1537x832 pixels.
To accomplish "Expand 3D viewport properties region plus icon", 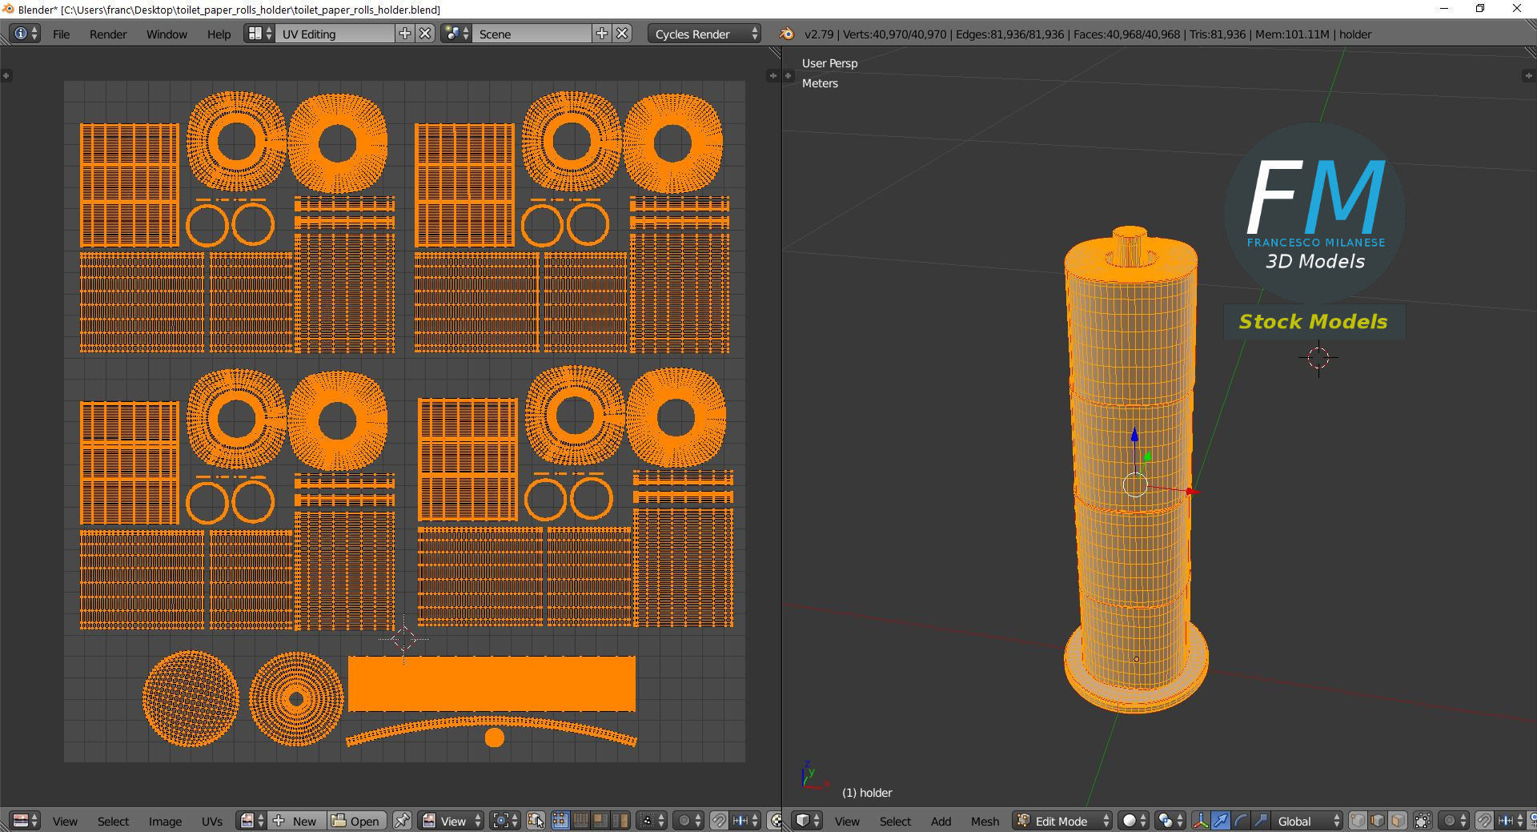I will (x=1527, y=75).
